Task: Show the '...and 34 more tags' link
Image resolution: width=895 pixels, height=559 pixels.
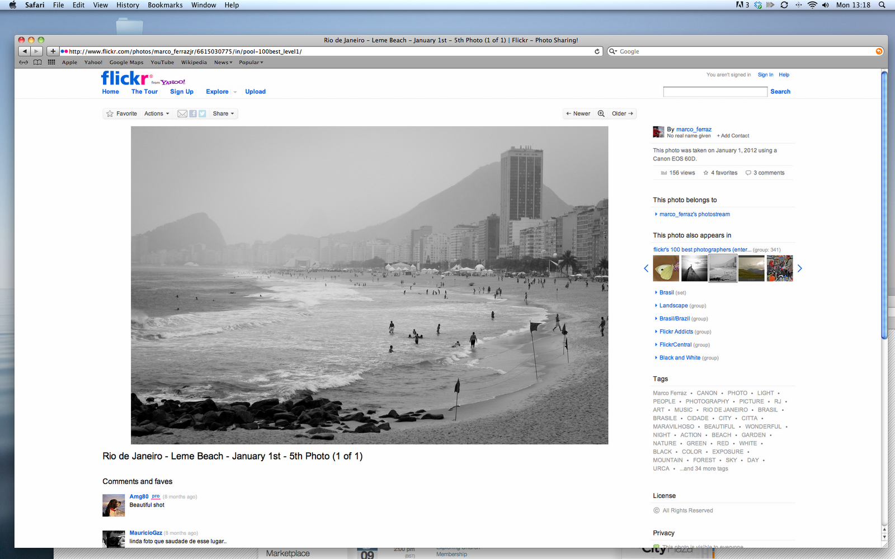Action: tap(704, 469)
